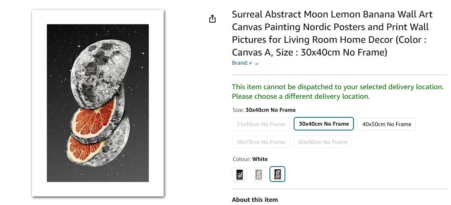Choose the 60x90cm No Frame size
Viewport: 451px width, 205px height.
click(323, 142)
